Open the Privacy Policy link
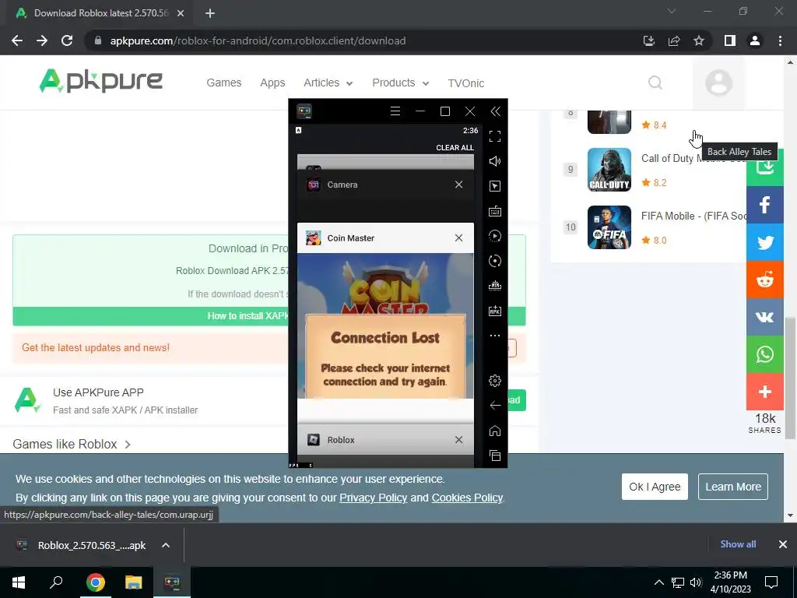This screenshot has height=598, width=797. point(373,498)
